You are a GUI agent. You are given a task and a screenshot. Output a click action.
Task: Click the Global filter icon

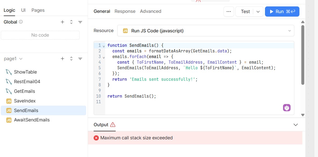click(x=80, y=22)
